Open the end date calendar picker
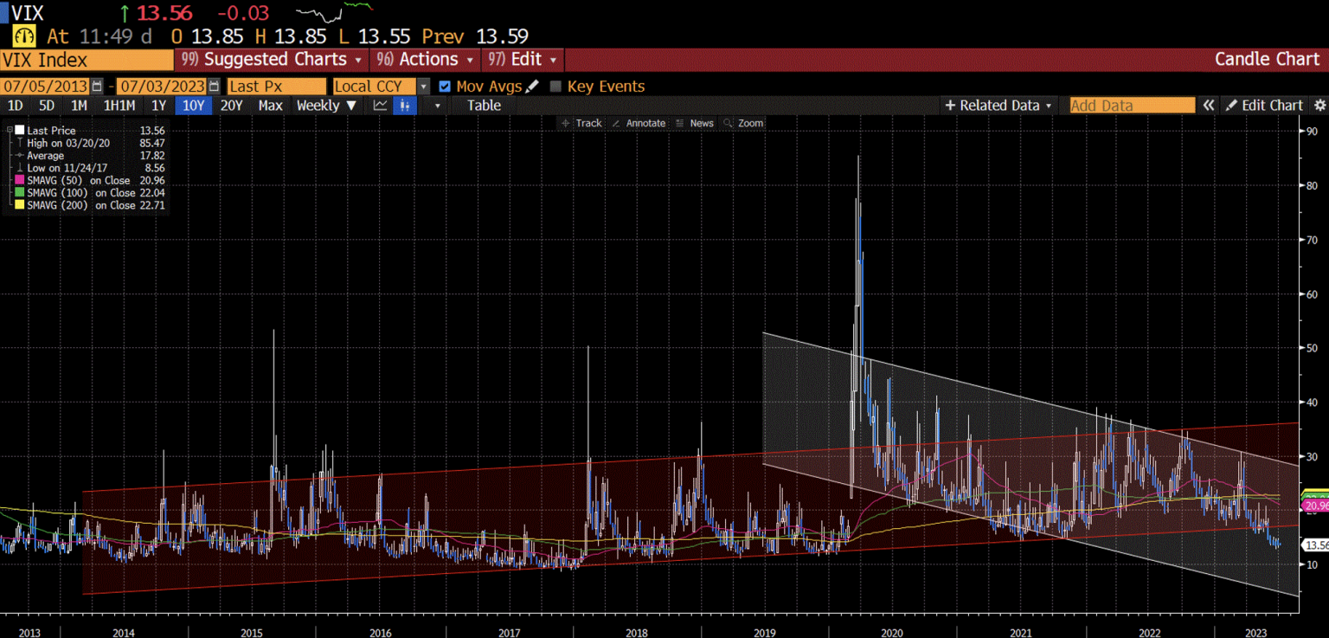 click(214, 87)
